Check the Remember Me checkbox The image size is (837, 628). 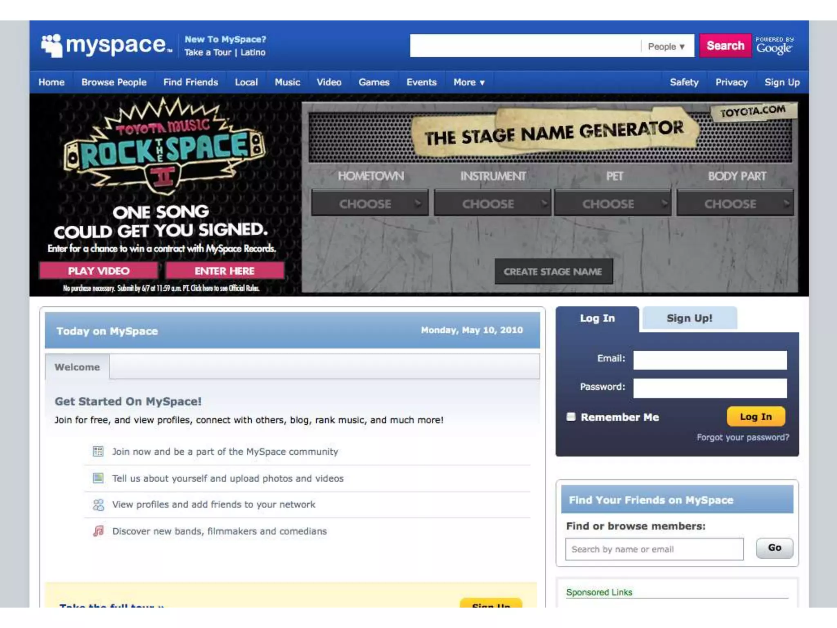571,417
